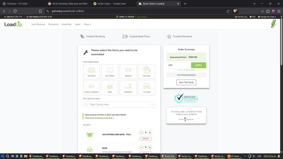Select the Dresser item tile
This screenshot has width=283, height=159.
[128, 72]
